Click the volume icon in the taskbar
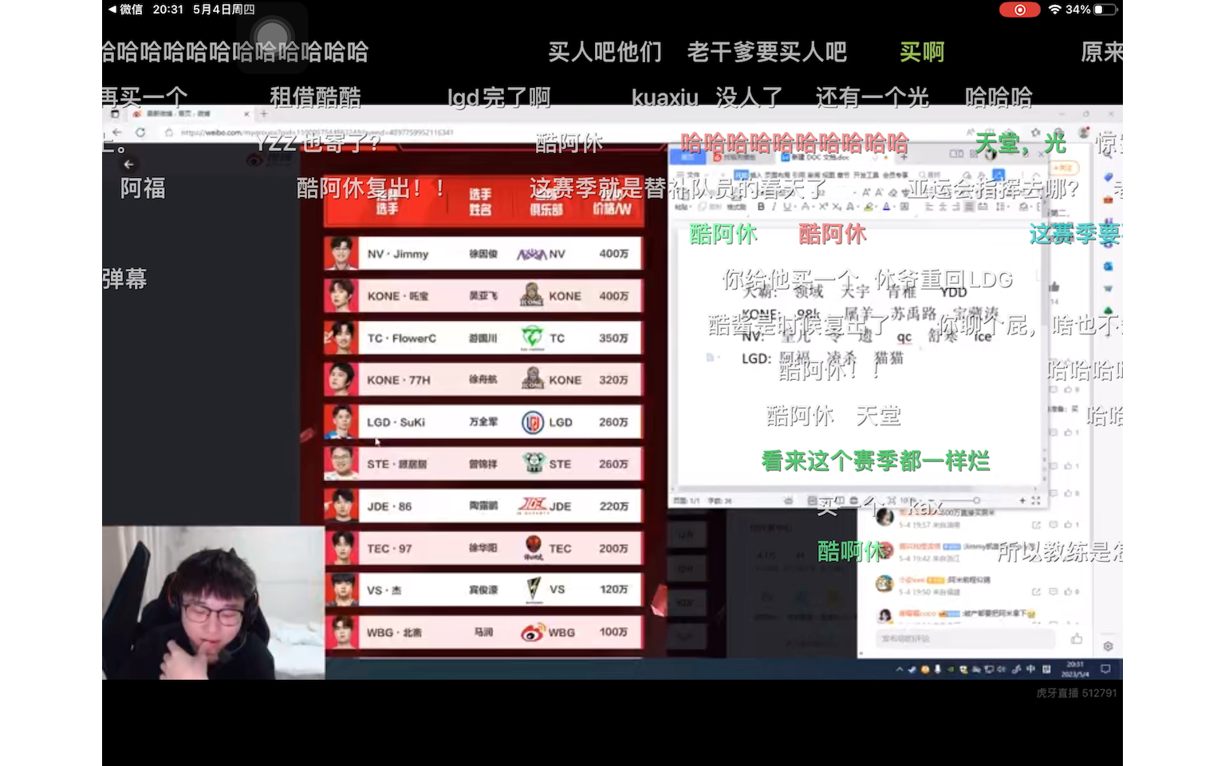Viewport: 1225px width, 766px height. (x=1002, y=669)
